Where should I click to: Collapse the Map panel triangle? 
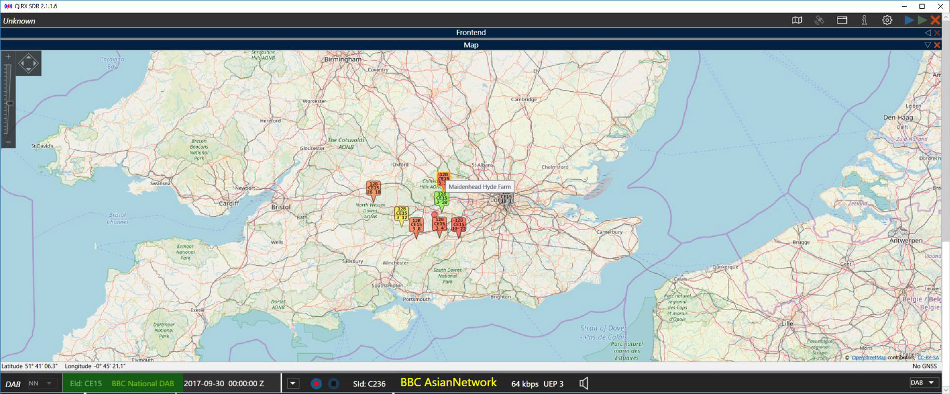pyautogui.click(x=928, y=45)
